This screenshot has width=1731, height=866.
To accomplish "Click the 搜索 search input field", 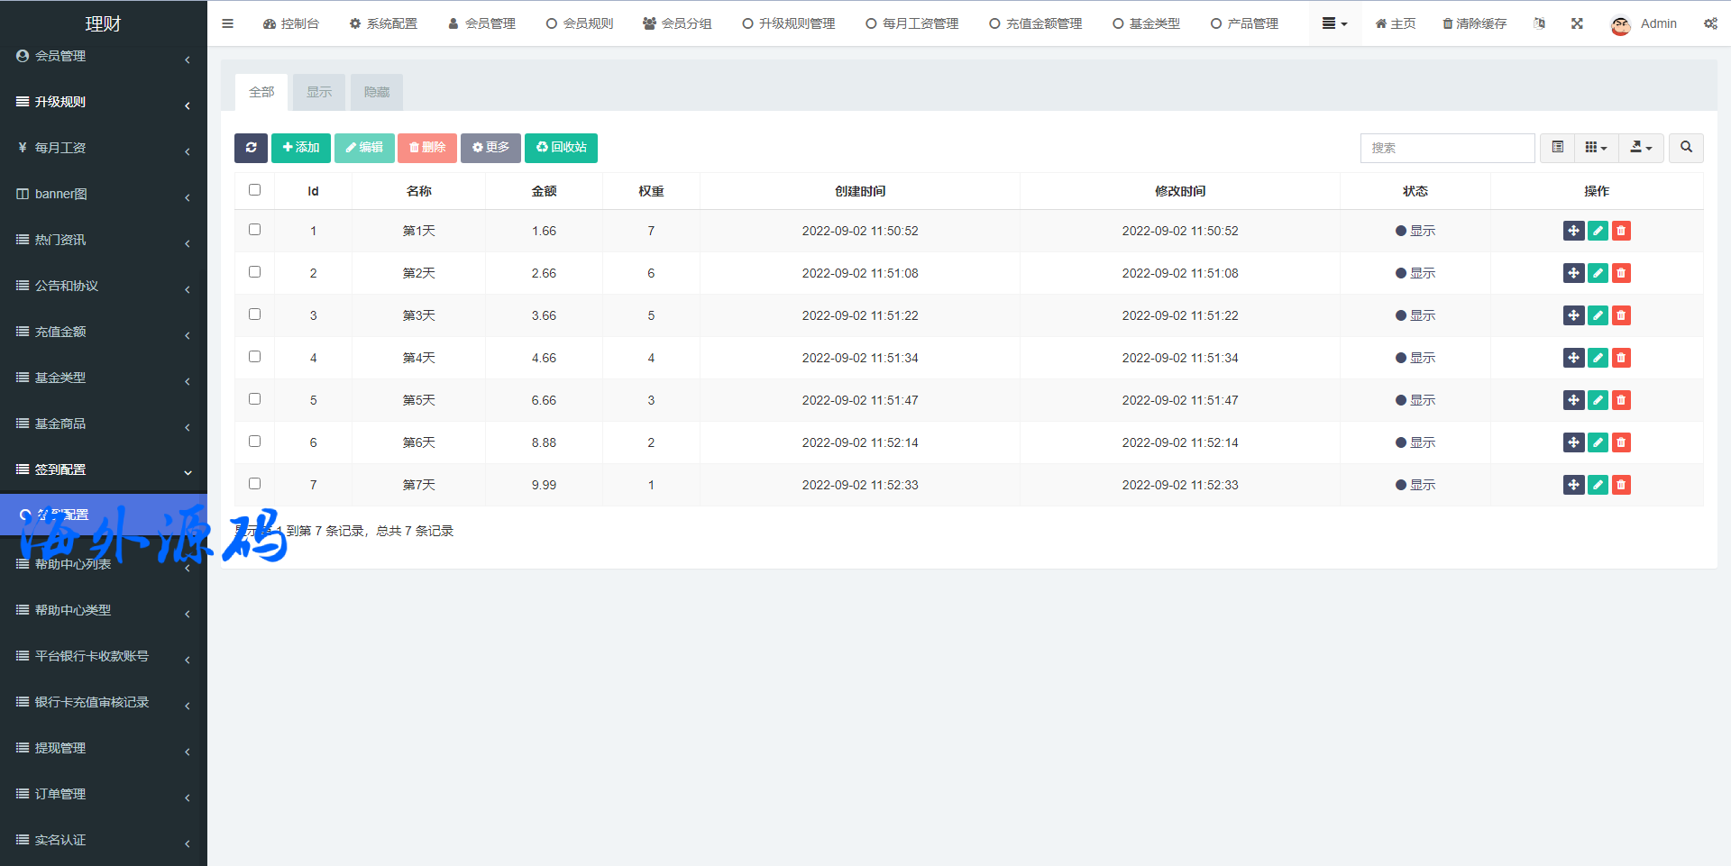I will click(x=1447, y=148).
